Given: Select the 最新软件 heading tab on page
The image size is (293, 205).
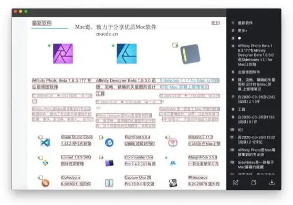Looking at the screenshot, I should tap(41, 23).
